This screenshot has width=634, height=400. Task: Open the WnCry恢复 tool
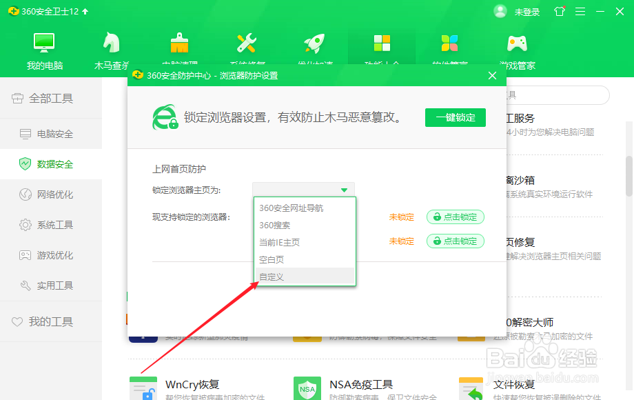click(x=192, y=384)
